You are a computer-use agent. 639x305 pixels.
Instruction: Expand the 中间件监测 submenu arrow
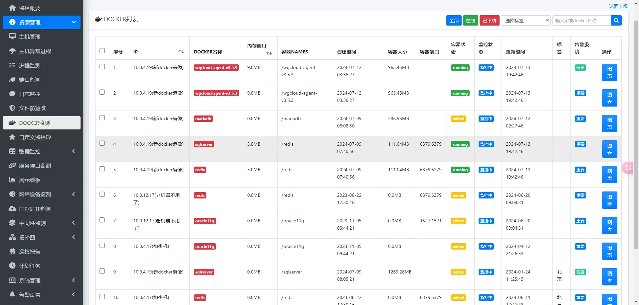tap(74, 223)
